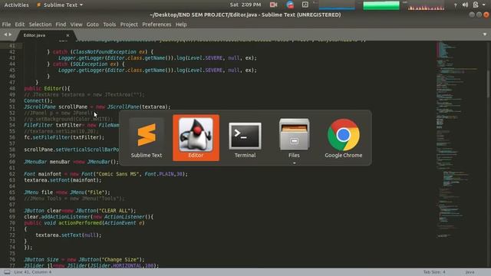
Task: Click the square tray icon beside the recorder
Action: (x=305, y=5)
